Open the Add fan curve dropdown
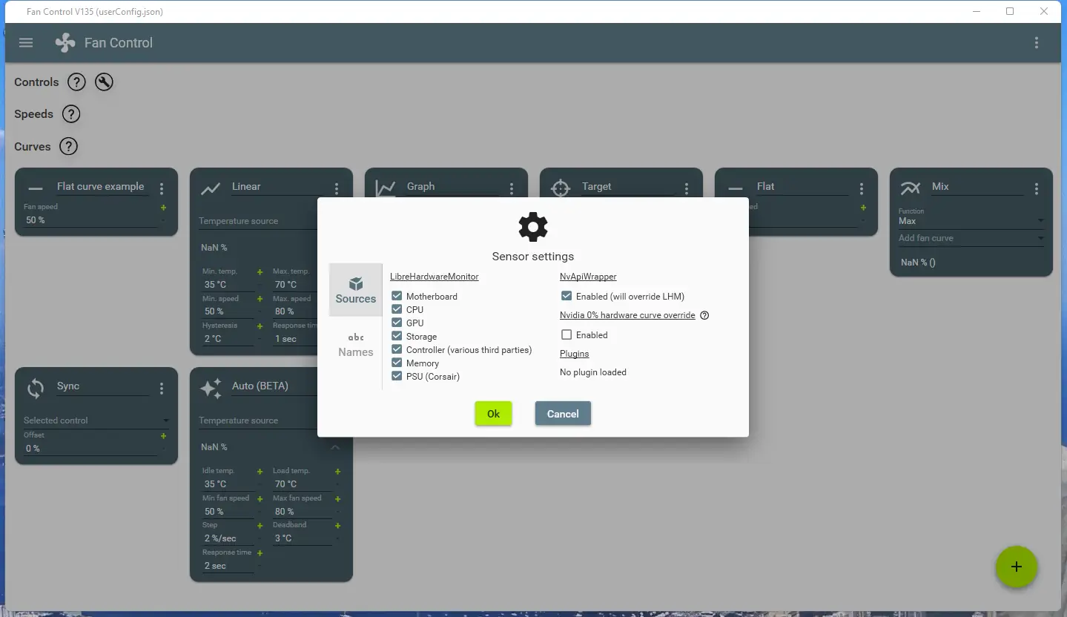Viewport: 1067px width, 617px height. (971, 238)
